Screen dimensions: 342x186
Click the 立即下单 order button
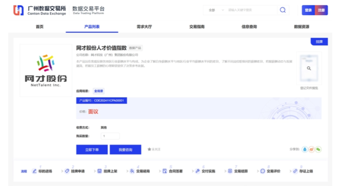92,150
